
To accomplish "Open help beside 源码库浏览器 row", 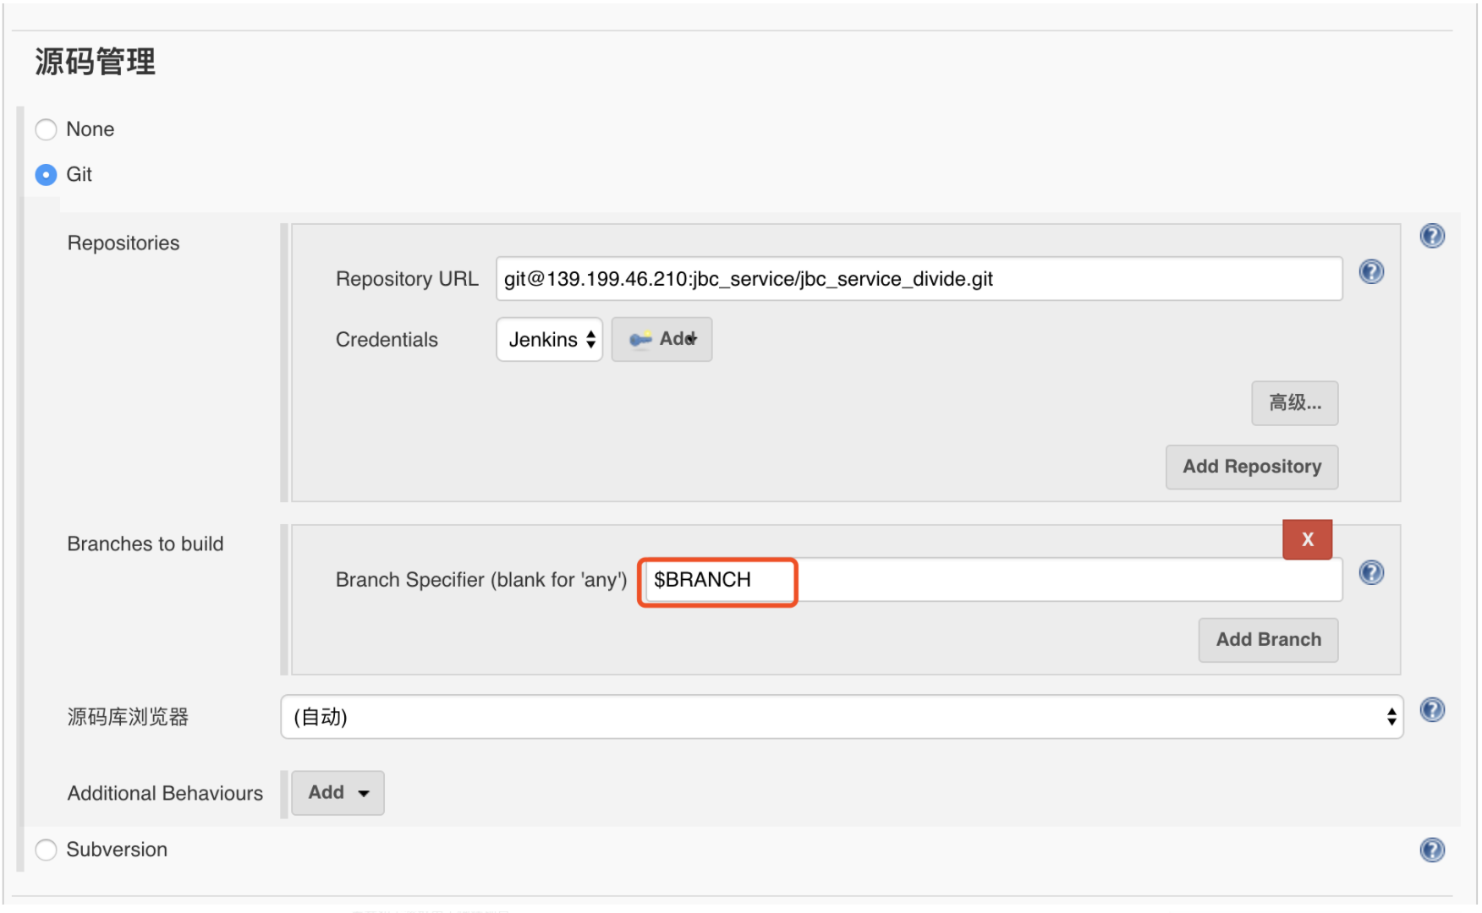I will pos(1433,710).
